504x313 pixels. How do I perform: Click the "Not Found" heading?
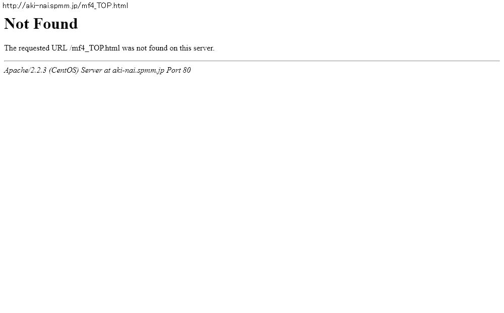[41, 24]
